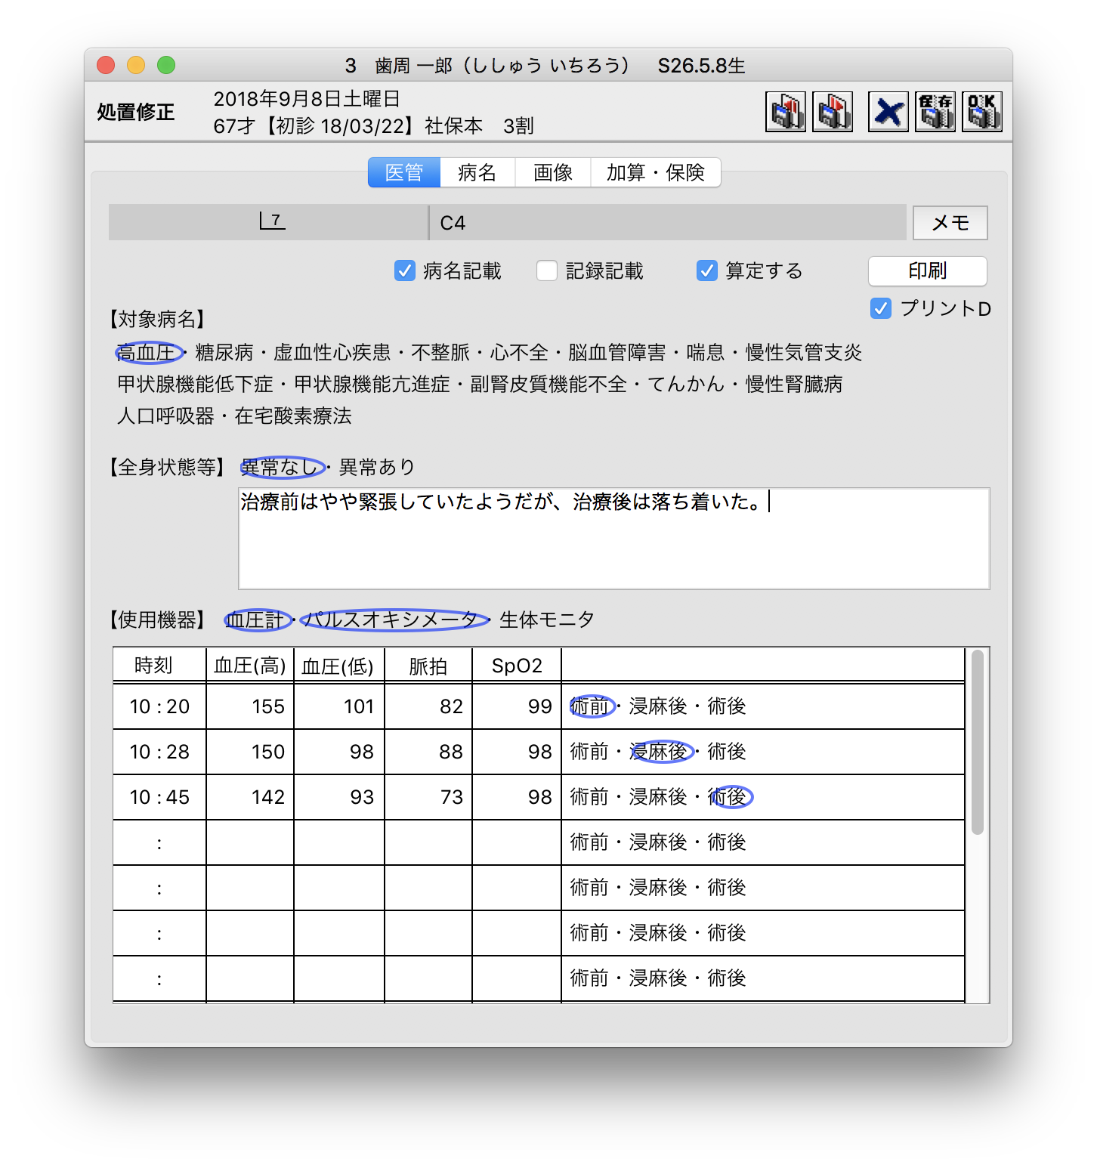Select 慢性腎臓病 in the disease list
Screen dimensions: 1097x1168
click(x=794, y=385)
